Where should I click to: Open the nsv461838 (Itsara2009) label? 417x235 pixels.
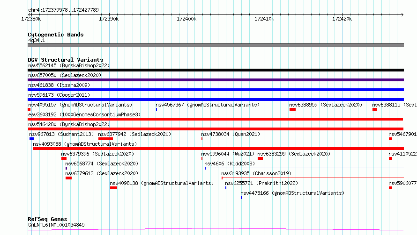pyautogui.click(x=59, y=85)
